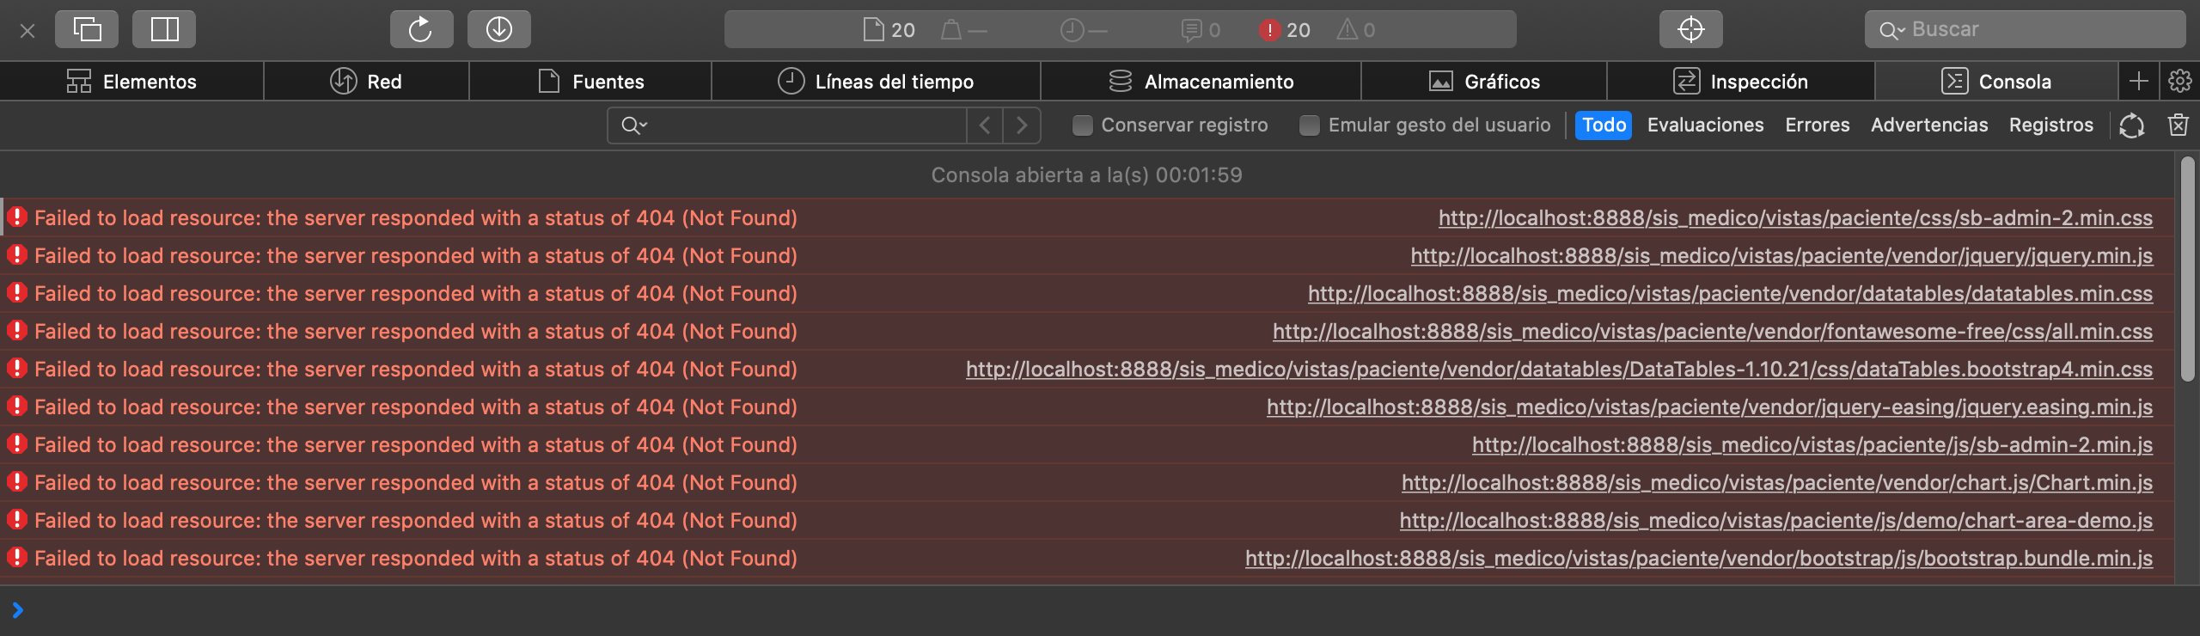Click the console refresh cycle icon

[2131, 125]
